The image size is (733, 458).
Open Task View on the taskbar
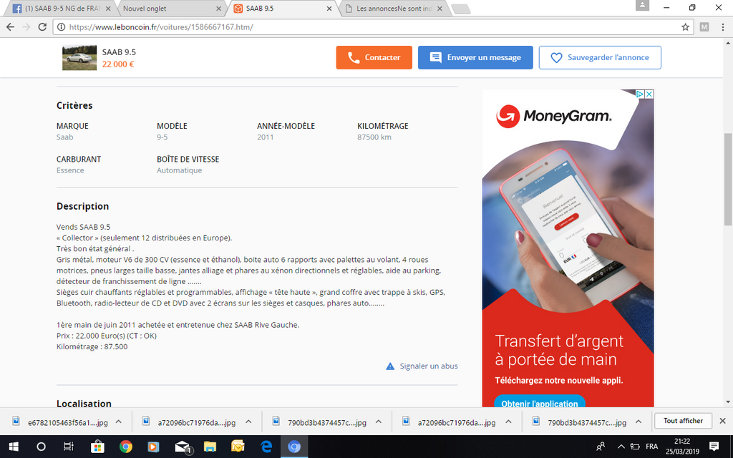69,447
